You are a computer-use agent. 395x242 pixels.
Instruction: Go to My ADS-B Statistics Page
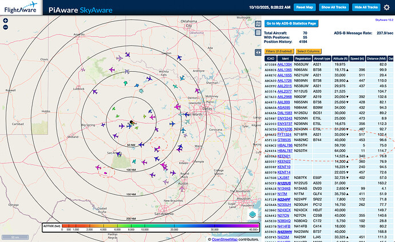click(x=291, y=23)
